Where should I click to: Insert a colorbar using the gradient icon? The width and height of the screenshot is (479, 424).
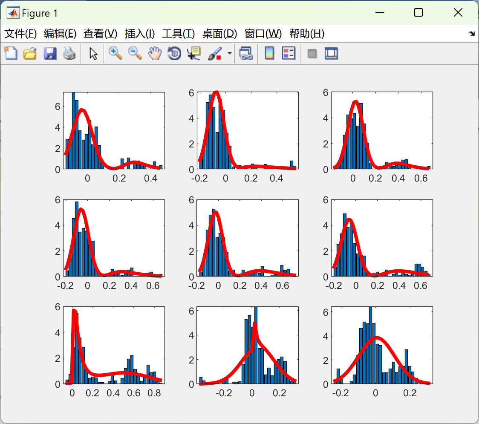[269, 54]
